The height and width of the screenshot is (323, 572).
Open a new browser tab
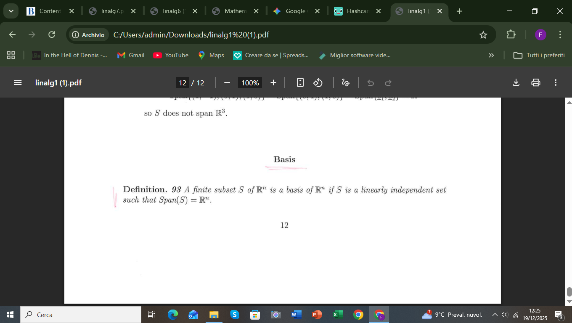click(x=459, y=11)
